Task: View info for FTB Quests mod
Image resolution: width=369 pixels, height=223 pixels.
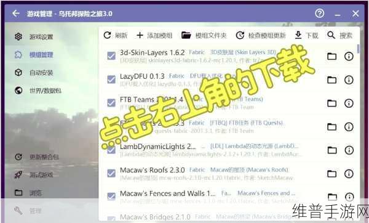Action: click(349, 127)
